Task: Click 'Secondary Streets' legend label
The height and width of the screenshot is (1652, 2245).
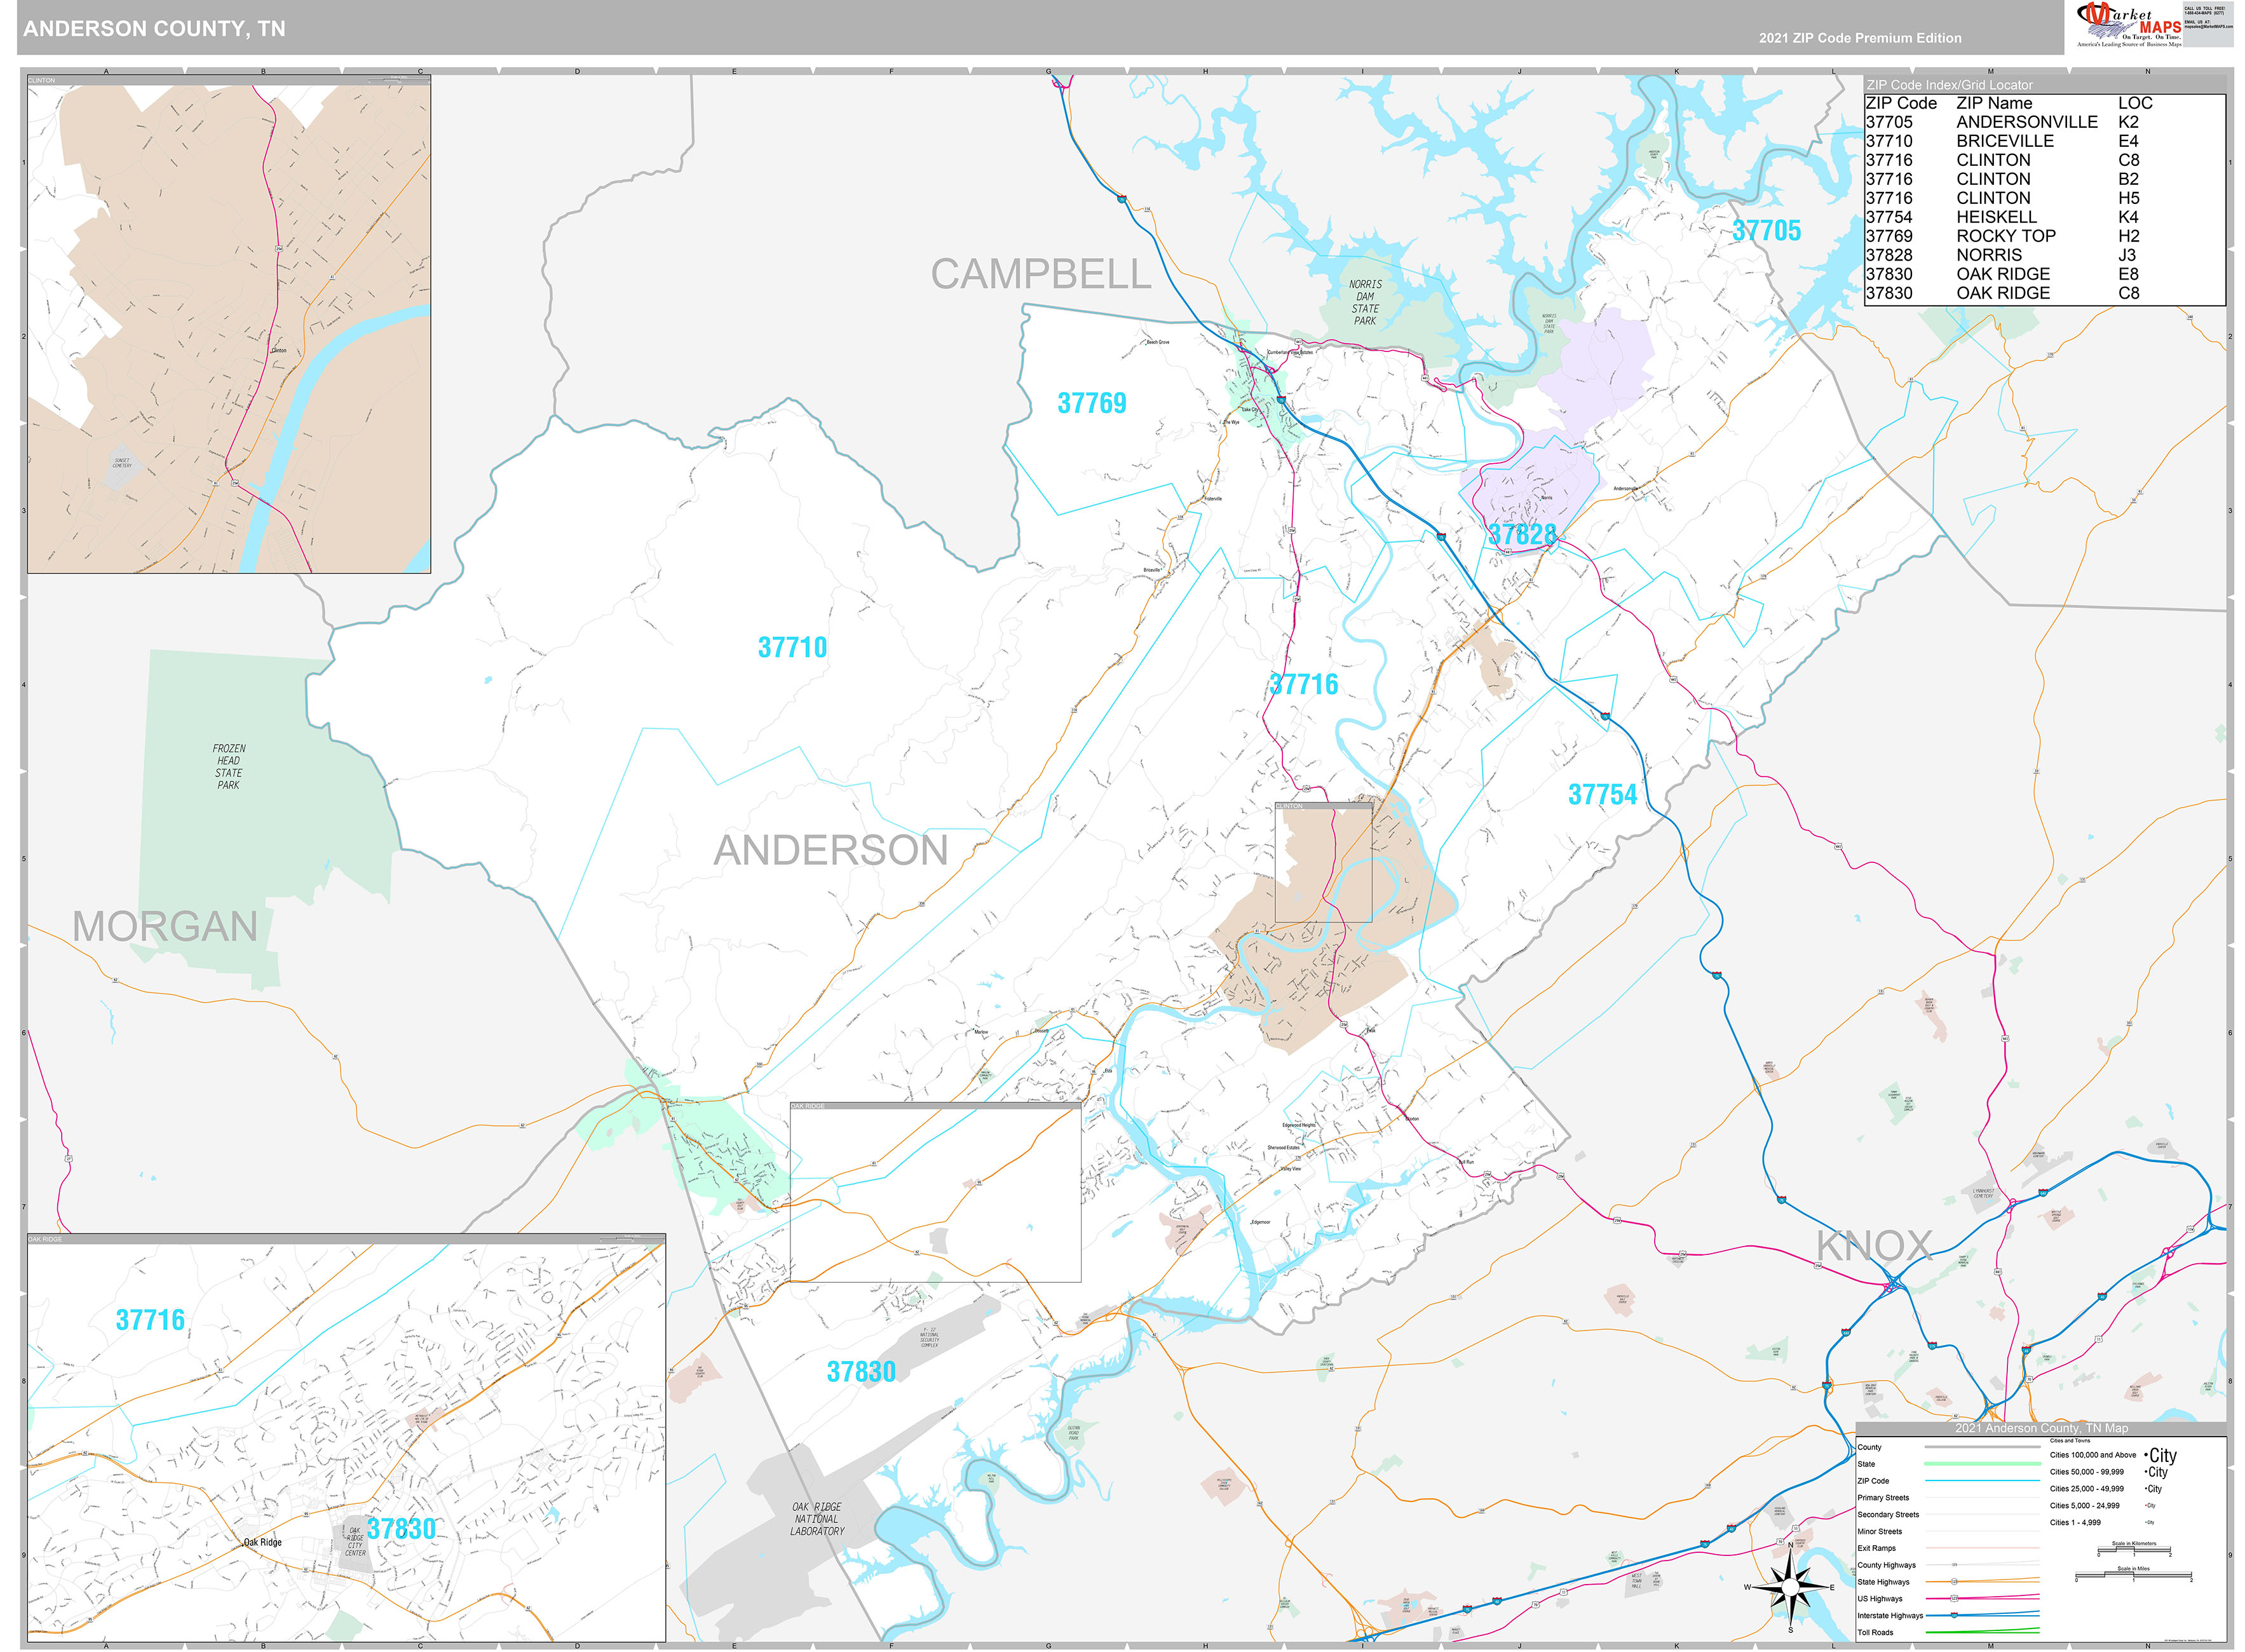Action: 1888,1515
